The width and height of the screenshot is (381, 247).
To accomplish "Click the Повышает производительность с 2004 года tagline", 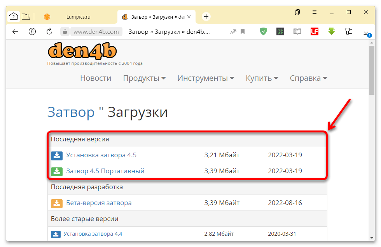I will click(x=95, y=63).
